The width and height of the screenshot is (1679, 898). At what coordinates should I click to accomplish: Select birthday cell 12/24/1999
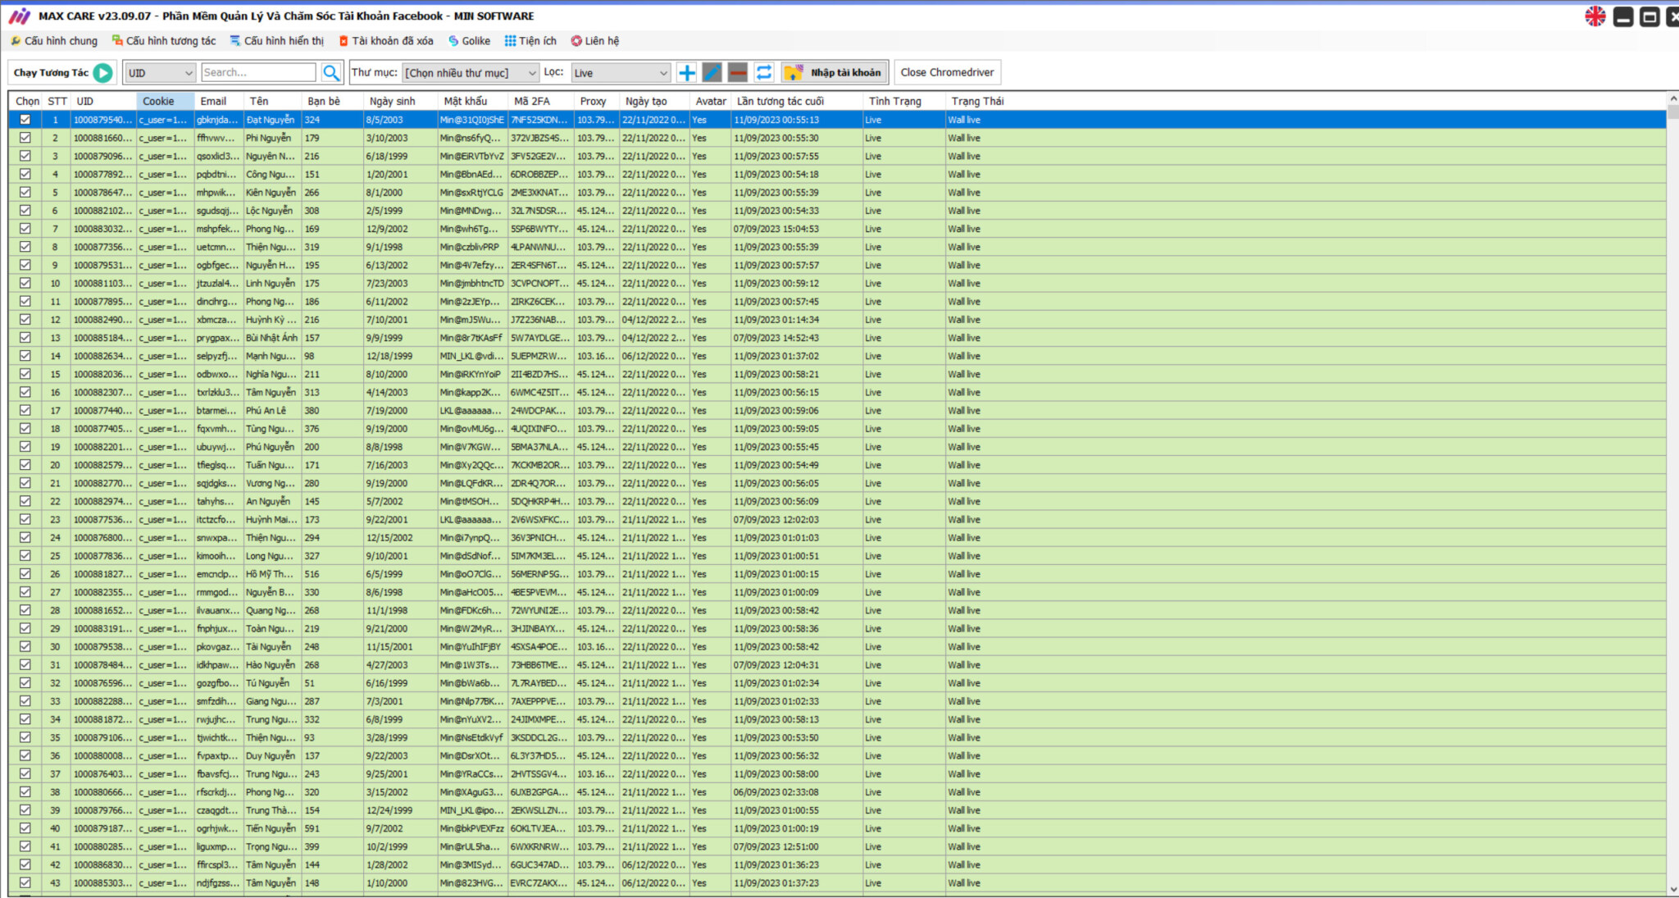(x=400, y=810)
